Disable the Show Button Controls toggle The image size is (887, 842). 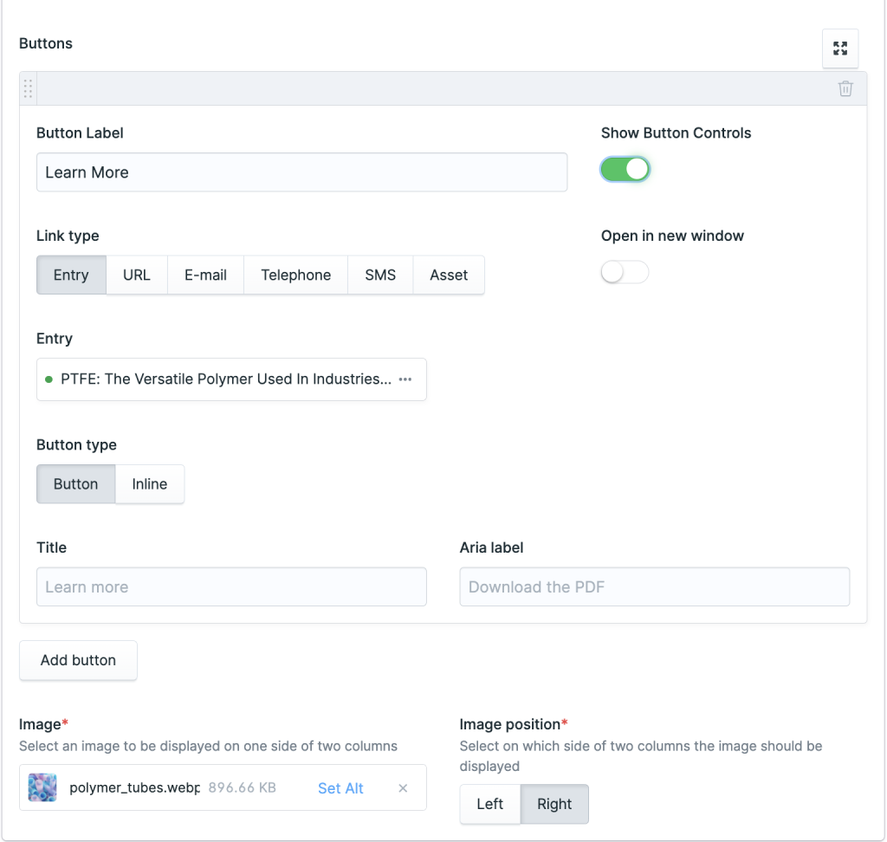coord(625,169)
